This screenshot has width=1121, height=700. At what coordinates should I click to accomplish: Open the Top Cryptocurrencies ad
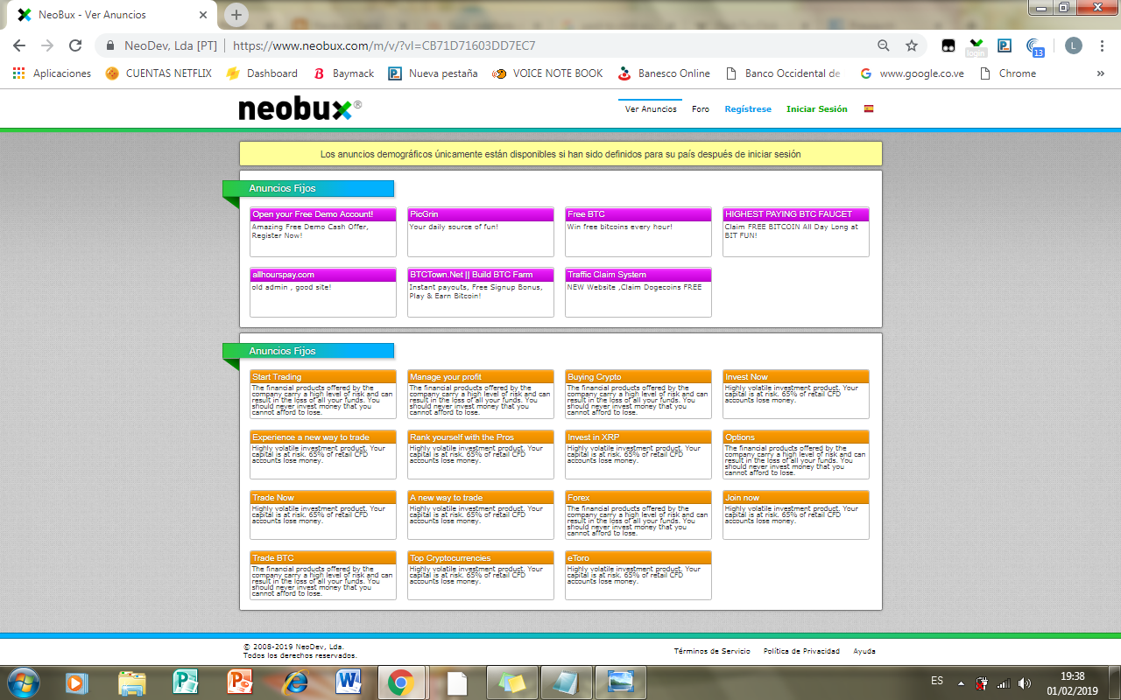[481, 576]
